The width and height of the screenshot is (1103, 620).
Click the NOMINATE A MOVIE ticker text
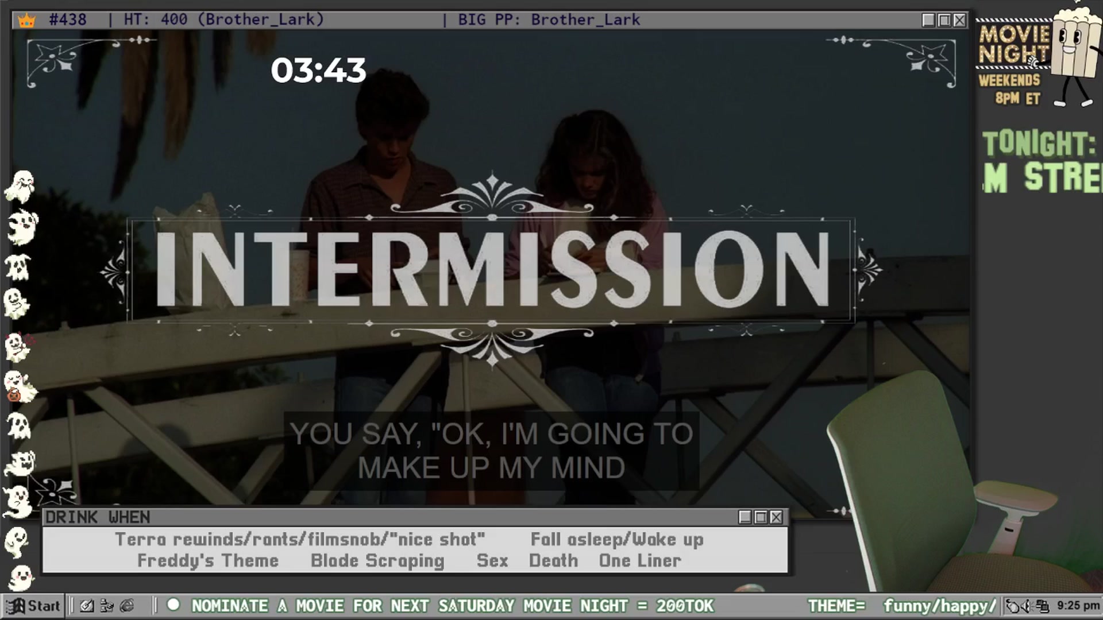pos(453,606)
